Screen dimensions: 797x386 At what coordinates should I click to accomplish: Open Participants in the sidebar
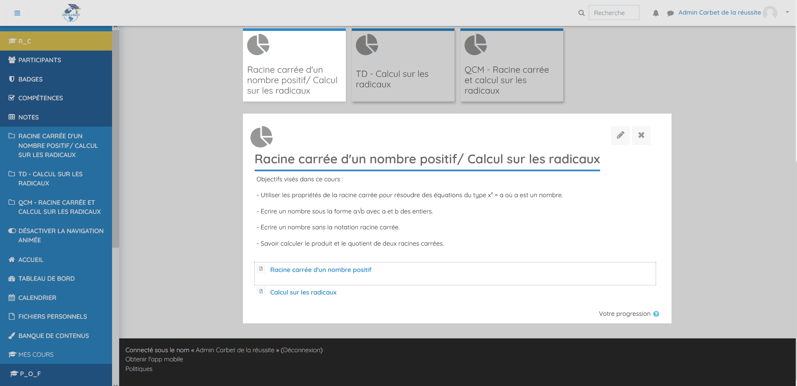pos(40,60)
